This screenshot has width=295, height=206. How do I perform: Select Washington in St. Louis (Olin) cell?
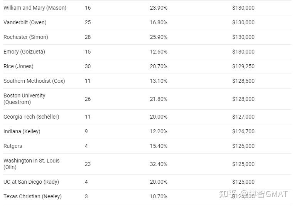(x=32, y=164)
